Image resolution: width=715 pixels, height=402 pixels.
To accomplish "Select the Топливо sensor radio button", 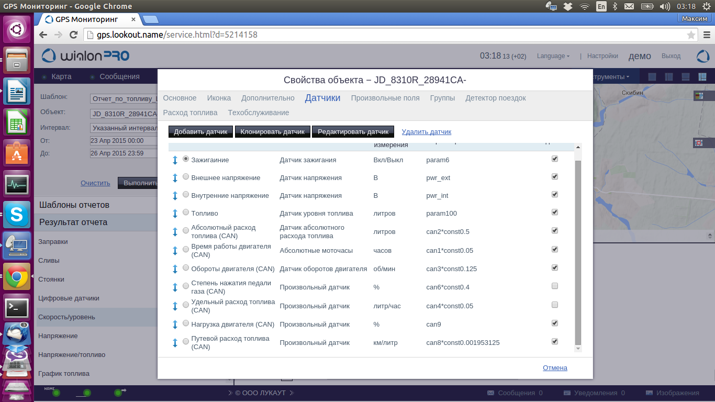I will (x=186, y=213).
